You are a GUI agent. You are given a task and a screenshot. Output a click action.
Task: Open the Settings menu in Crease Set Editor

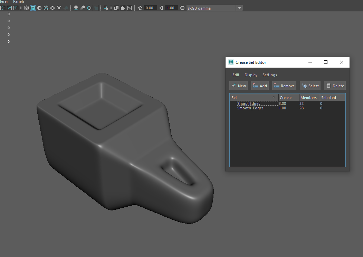pyautogui.click(x=270, y=75)
